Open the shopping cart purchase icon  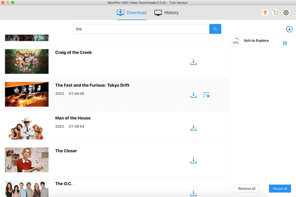pos(276,13)
